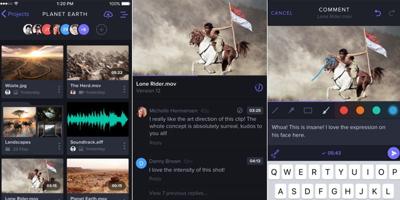Send the comment with the arrow button

tap(393, 153)
